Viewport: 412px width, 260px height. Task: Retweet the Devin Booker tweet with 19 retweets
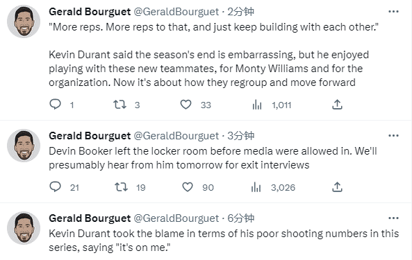(x=121, y=187)
